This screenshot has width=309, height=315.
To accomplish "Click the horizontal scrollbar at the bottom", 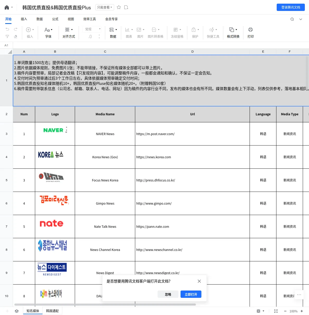I will point(105,304).
